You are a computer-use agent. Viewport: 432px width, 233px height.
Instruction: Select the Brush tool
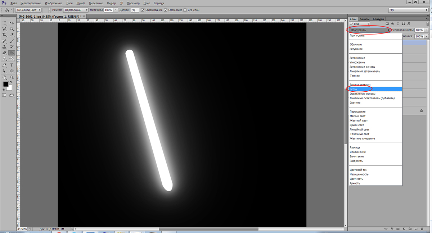(x=12, y=41)
